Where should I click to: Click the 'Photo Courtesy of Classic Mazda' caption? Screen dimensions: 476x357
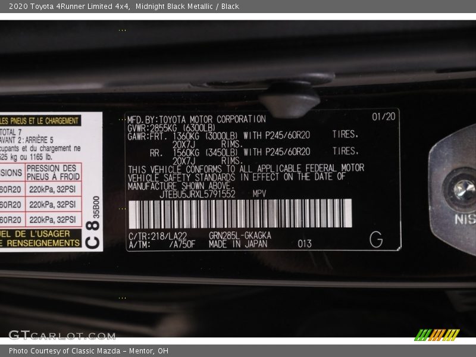(65, 350)
